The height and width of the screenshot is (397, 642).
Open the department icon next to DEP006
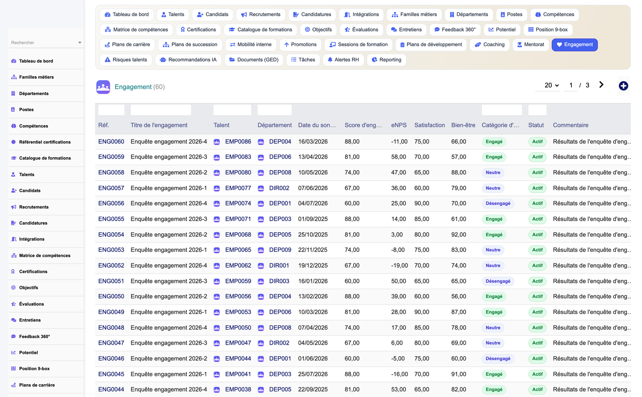click(261, 157)
